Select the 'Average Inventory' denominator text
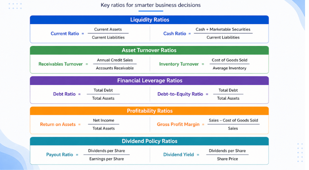The width and height of the screenshot is (309, 170). [x=229, y=68]
